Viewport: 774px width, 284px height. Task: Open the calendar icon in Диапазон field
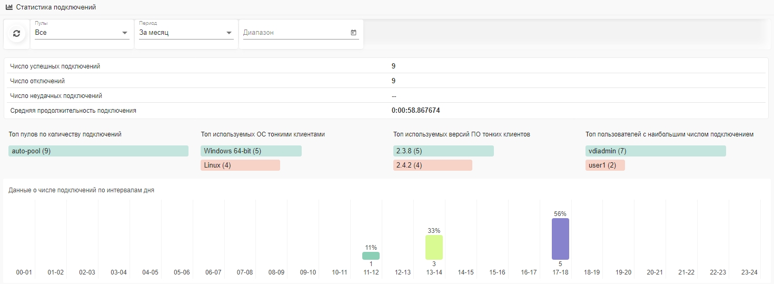tap(353, 33)
